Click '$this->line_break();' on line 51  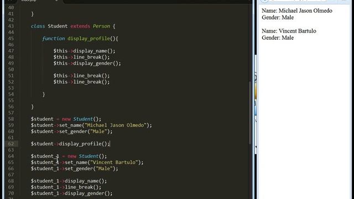[81, 76]
